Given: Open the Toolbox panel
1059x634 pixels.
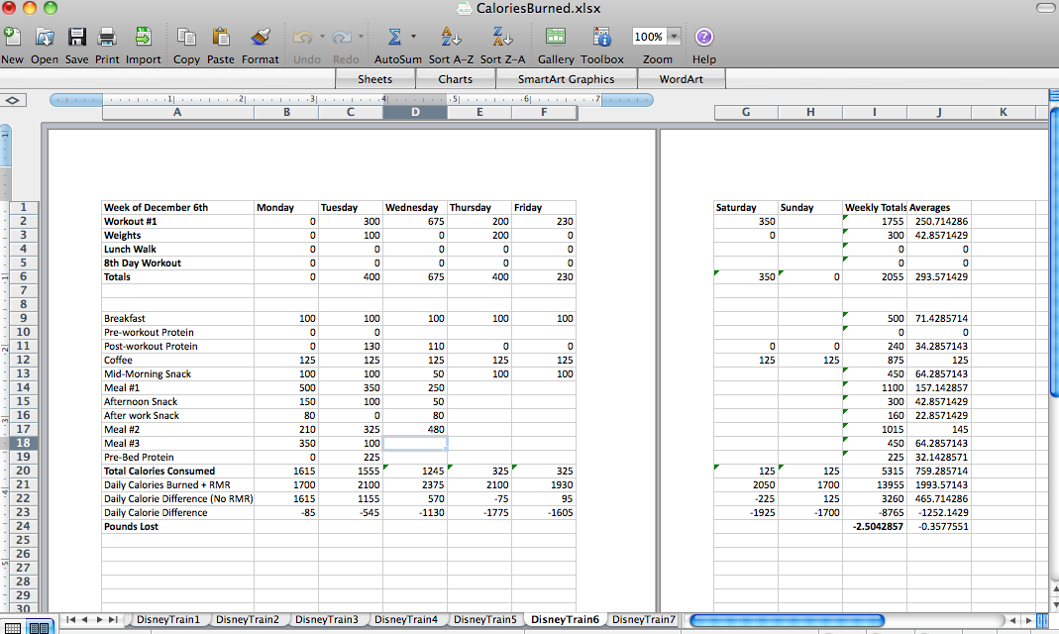Looking at the screenshot, I should coord(601,38).
